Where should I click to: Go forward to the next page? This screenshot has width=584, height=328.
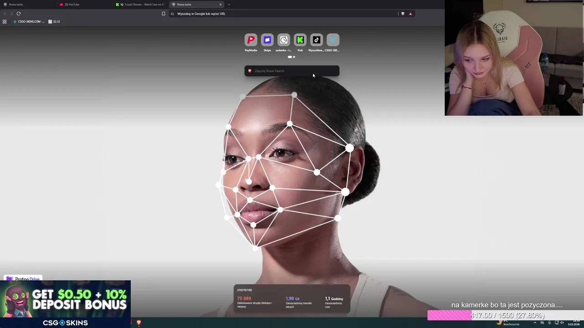pyautogui.click(x=12, y=14)
